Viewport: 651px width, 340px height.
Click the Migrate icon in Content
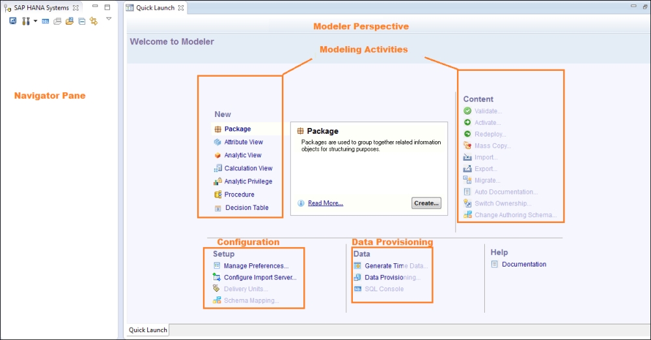pos(467,180)
